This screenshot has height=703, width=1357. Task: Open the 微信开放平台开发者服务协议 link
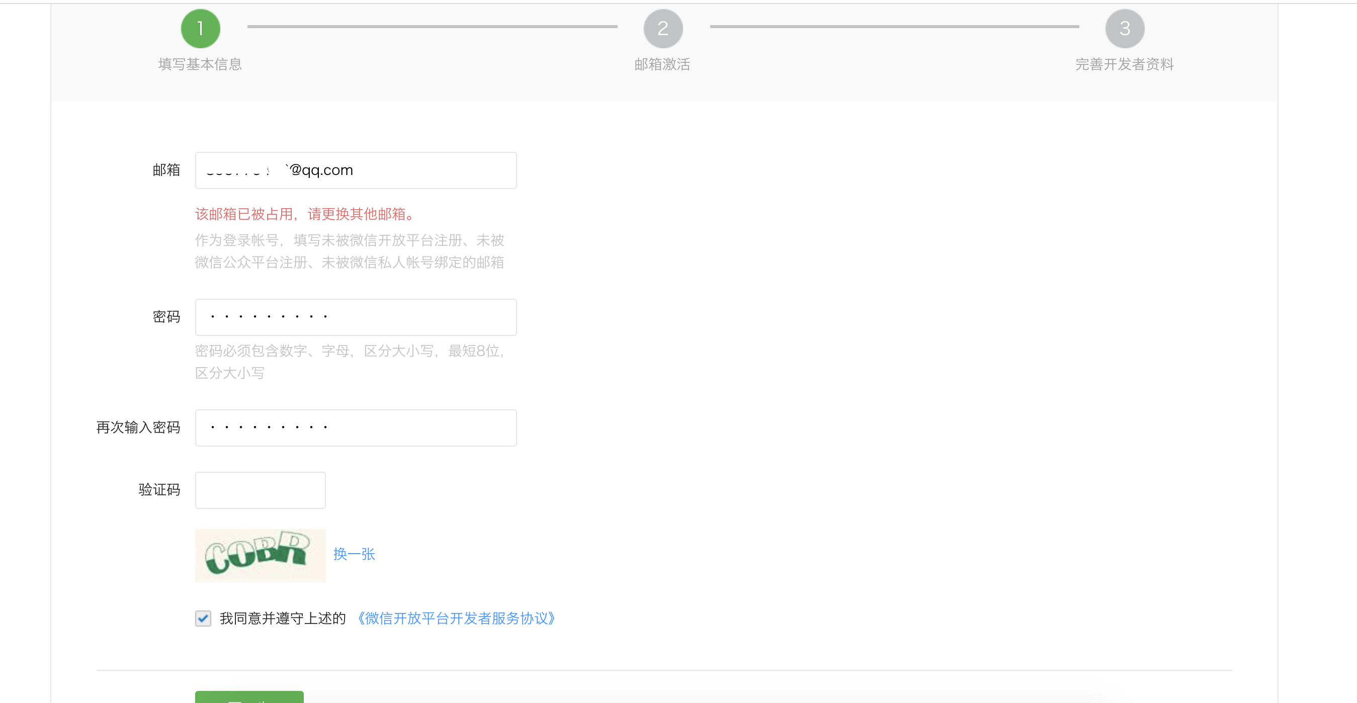point(456,618)
